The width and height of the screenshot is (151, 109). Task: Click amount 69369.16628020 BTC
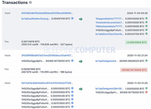[x=132, y=61]
